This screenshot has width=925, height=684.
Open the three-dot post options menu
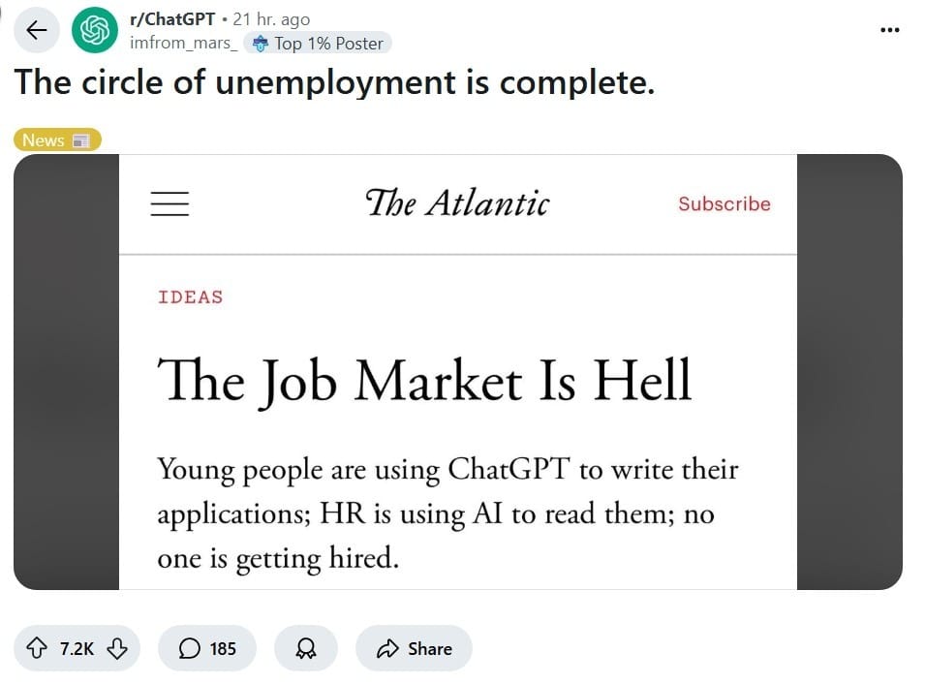tap(889, 29)
